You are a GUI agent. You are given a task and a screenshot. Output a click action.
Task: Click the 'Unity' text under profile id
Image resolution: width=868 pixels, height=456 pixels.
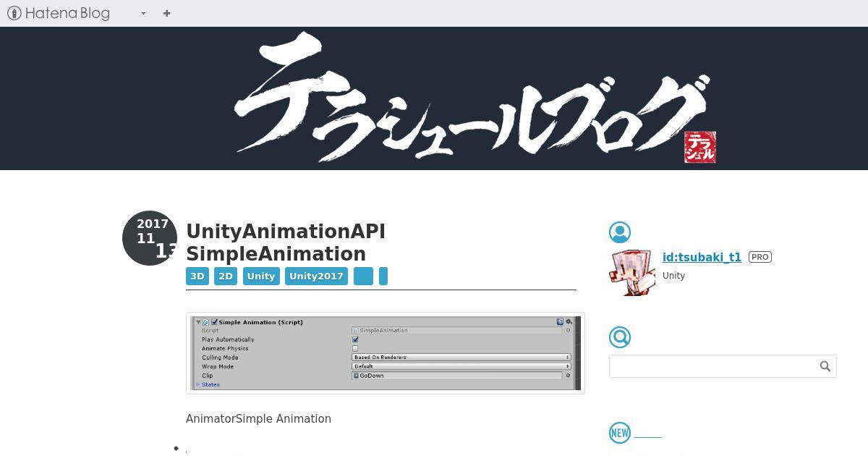tap(673, 276)
